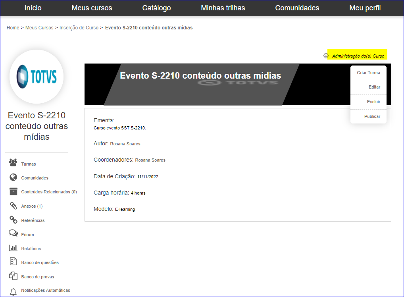Click the Modelo value E-learning
404x297 pixels.
point(125,209)
